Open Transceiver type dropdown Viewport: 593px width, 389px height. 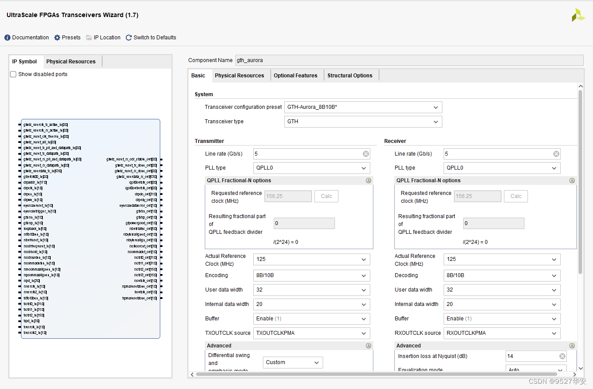(x=363, y=122)
